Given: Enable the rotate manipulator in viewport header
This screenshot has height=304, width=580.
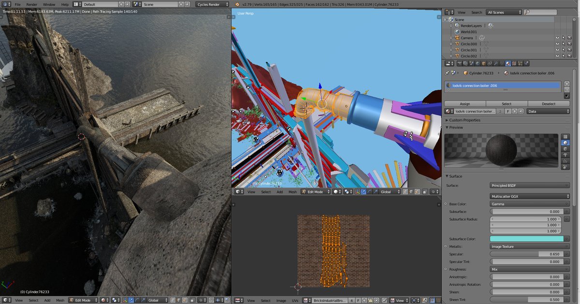Looking at the screenshot, I should [x=369, y=192].
